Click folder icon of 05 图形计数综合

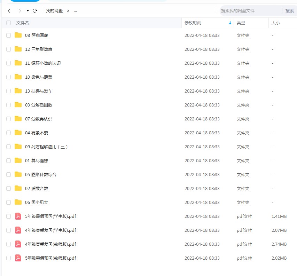(18, 174)
